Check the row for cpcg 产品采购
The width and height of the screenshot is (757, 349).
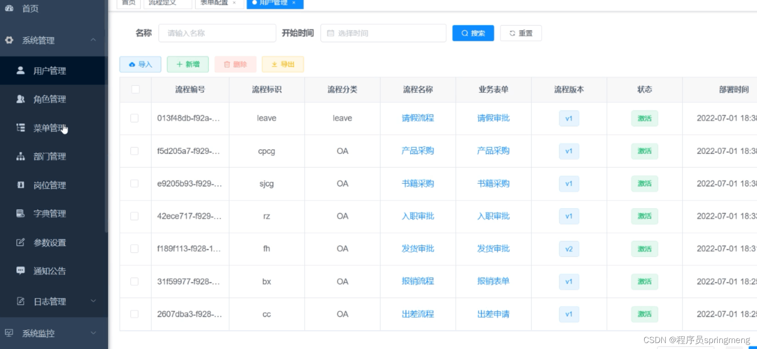[134, 151]
